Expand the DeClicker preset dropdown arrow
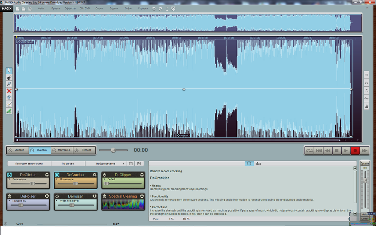 click(x=9, y=179)
